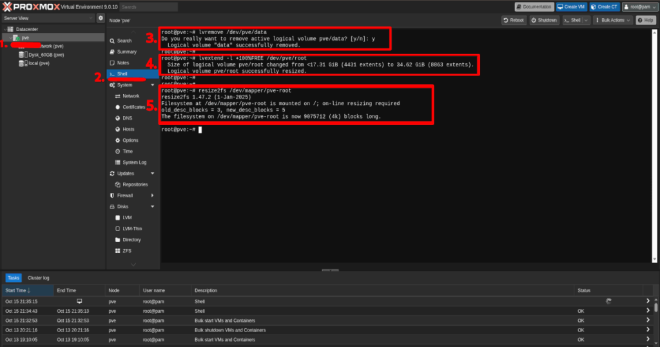Open the root@pam user menu
The height and width of the screenshot is (347, 660).
639,6
